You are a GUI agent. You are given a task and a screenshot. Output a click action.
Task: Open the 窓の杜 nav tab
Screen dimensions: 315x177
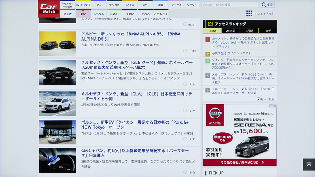(x=67, y=14)
